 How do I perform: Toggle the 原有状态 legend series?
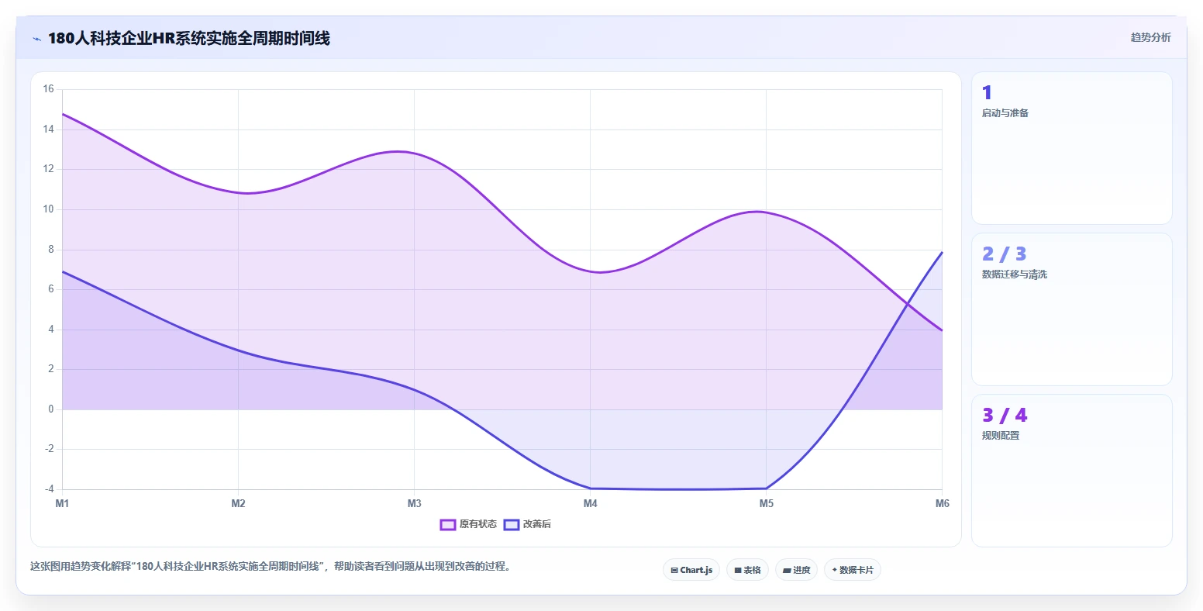pyautogui.click(x=468, y=524)
